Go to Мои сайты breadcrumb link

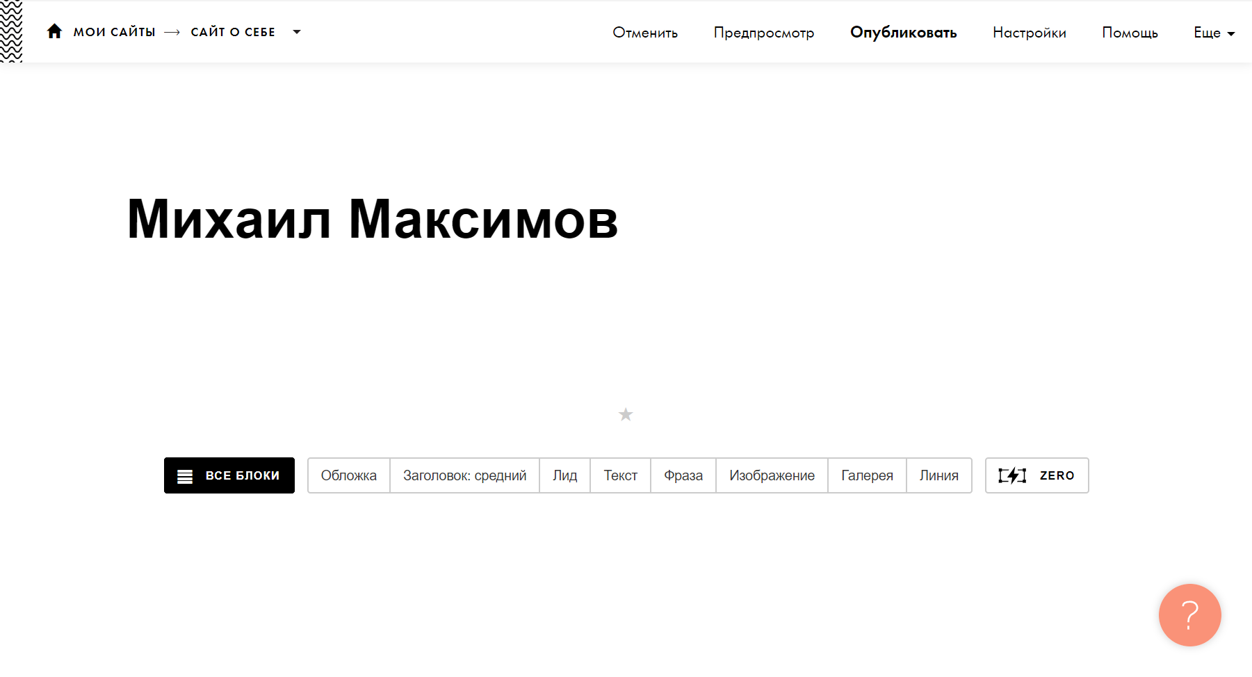[x=114, y=32]
